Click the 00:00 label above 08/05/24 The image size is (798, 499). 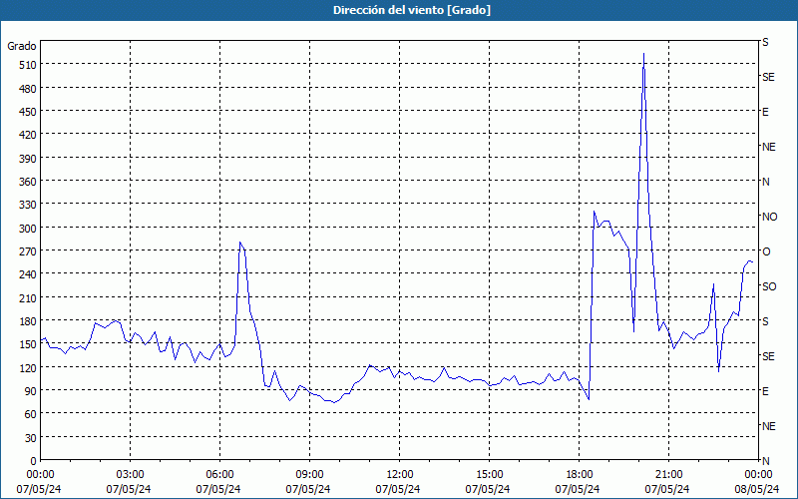click(x=759, y=475)
